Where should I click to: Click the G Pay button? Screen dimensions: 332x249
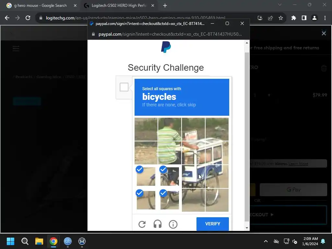click(x=293, y=190)
